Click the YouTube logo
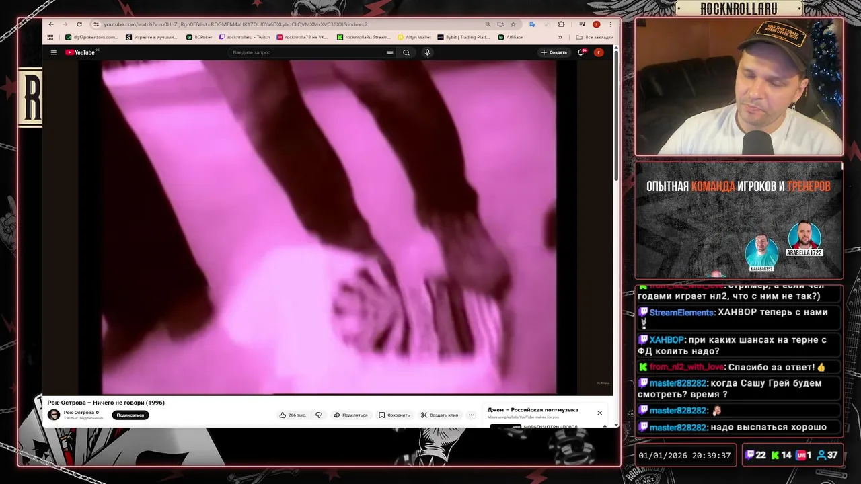 click(81, 52)
